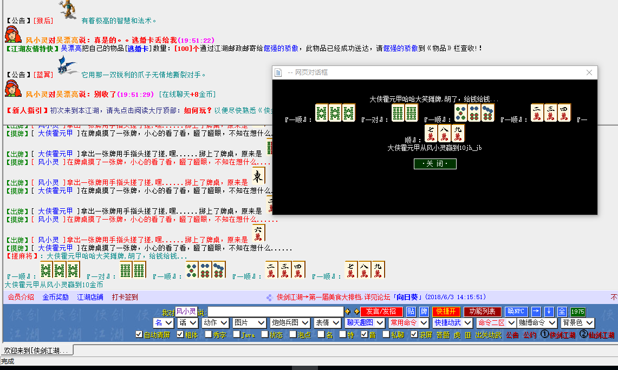Enable the 秀字 checkbox
618x370 pixels.
coord(209,334)
